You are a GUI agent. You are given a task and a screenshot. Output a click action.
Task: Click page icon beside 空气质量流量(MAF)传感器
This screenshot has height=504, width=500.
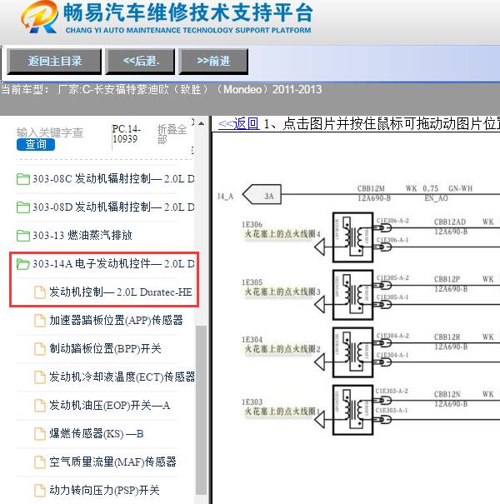click(x=40, y=462)
